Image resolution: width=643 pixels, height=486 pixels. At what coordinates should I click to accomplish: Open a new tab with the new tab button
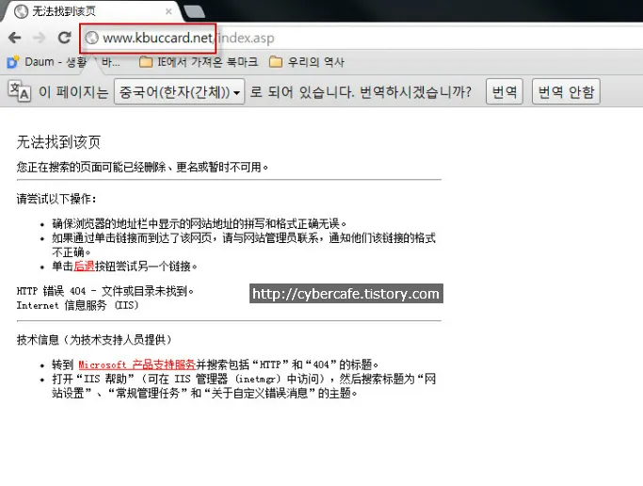click(194, 11)
